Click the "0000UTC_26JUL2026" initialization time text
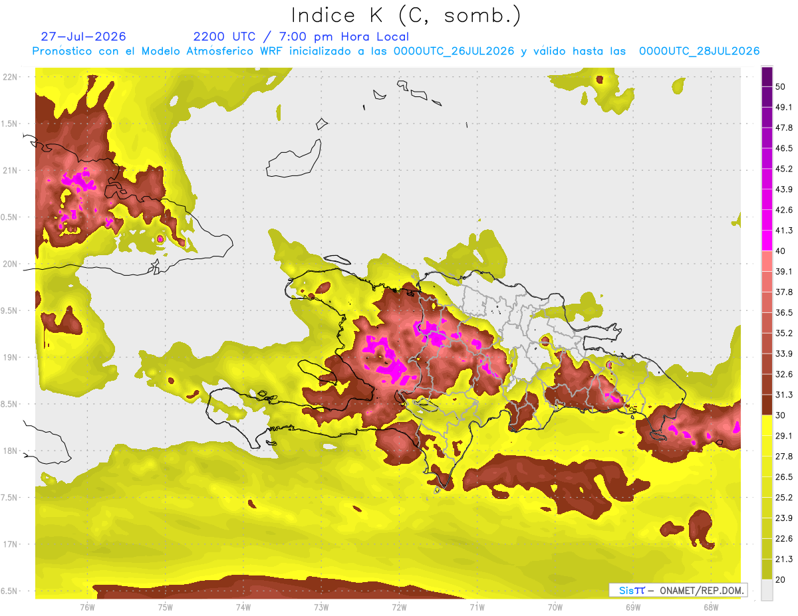 pos(454,51)
